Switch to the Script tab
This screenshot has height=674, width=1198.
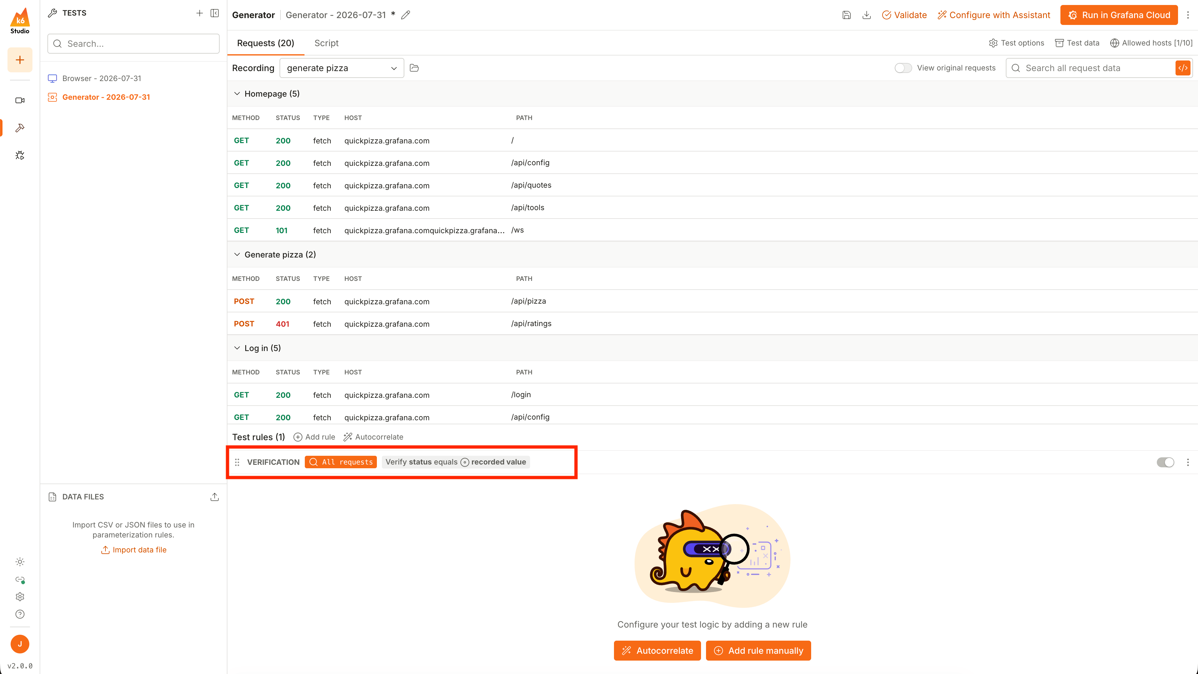coord(326,43)
